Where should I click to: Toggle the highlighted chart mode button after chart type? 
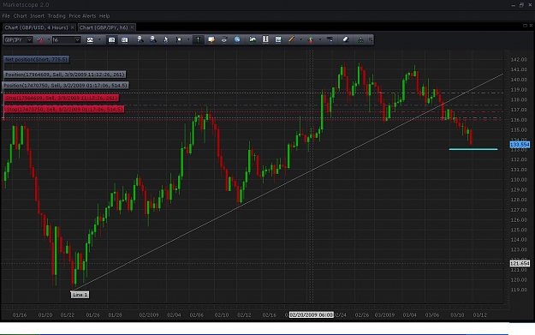(111, 40)
